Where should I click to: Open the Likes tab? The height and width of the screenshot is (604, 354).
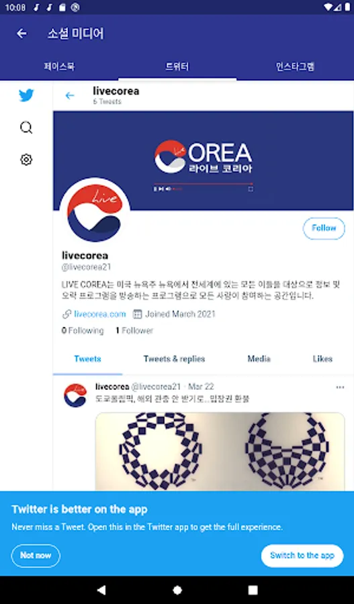pos(322,359)
